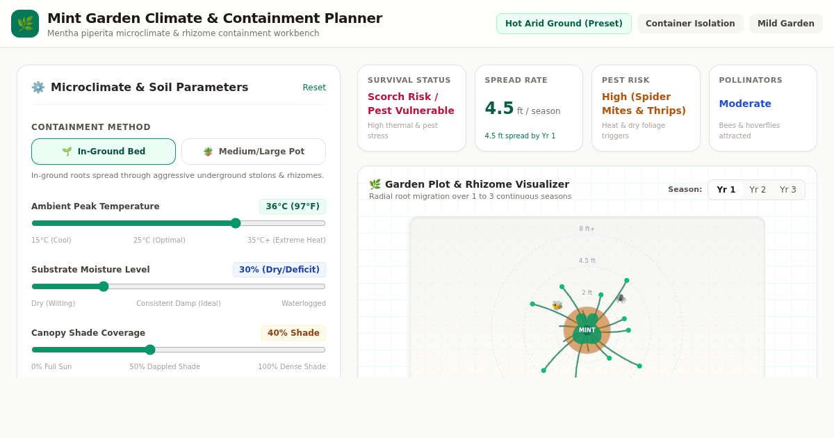Viewport: 834px width, 438px height.
Task: Click the herb icon beside Garden Plot title
Action: [375, 184]
